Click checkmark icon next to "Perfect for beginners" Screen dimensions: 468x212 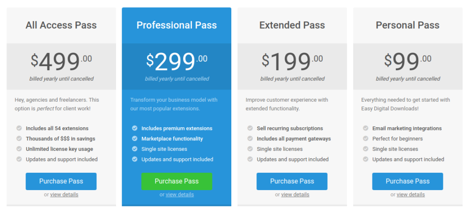tap(366, 139)
